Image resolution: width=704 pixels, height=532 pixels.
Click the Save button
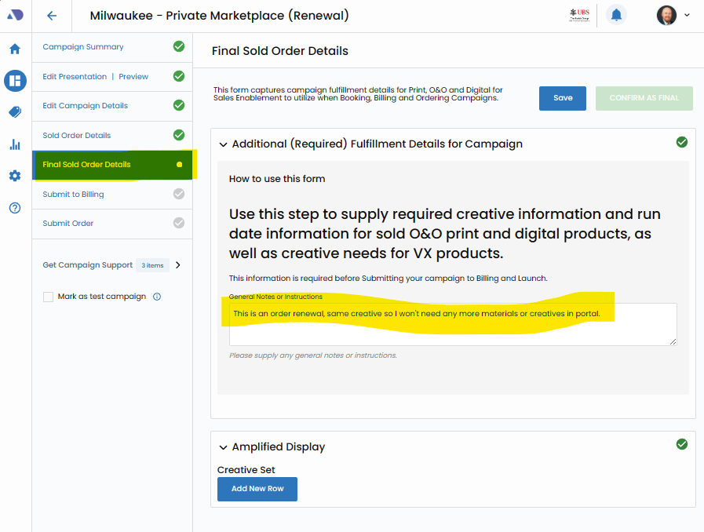562,98
